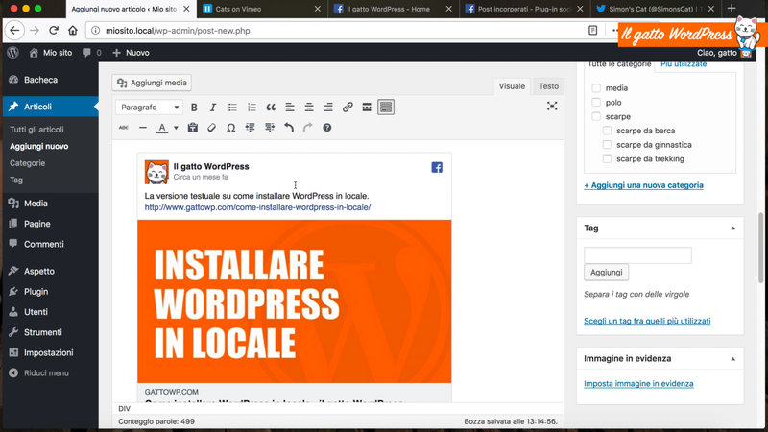Apply strikethrough formatting
Screen dimensions: 768x432
pyautogui.click(x=124, y=128)
